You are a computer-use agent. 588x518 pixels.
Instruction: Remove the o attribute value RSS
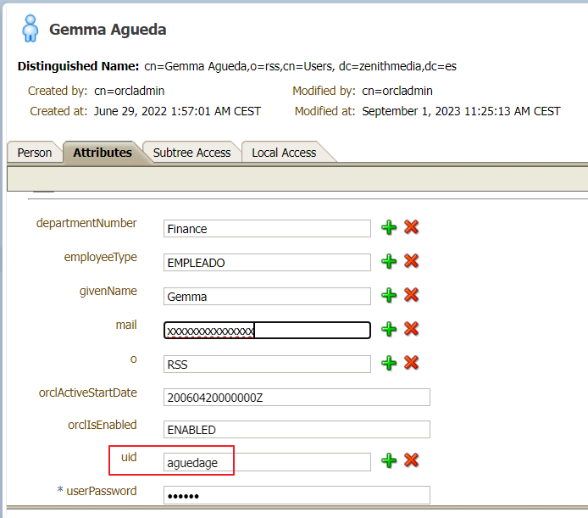coord(412,363)
